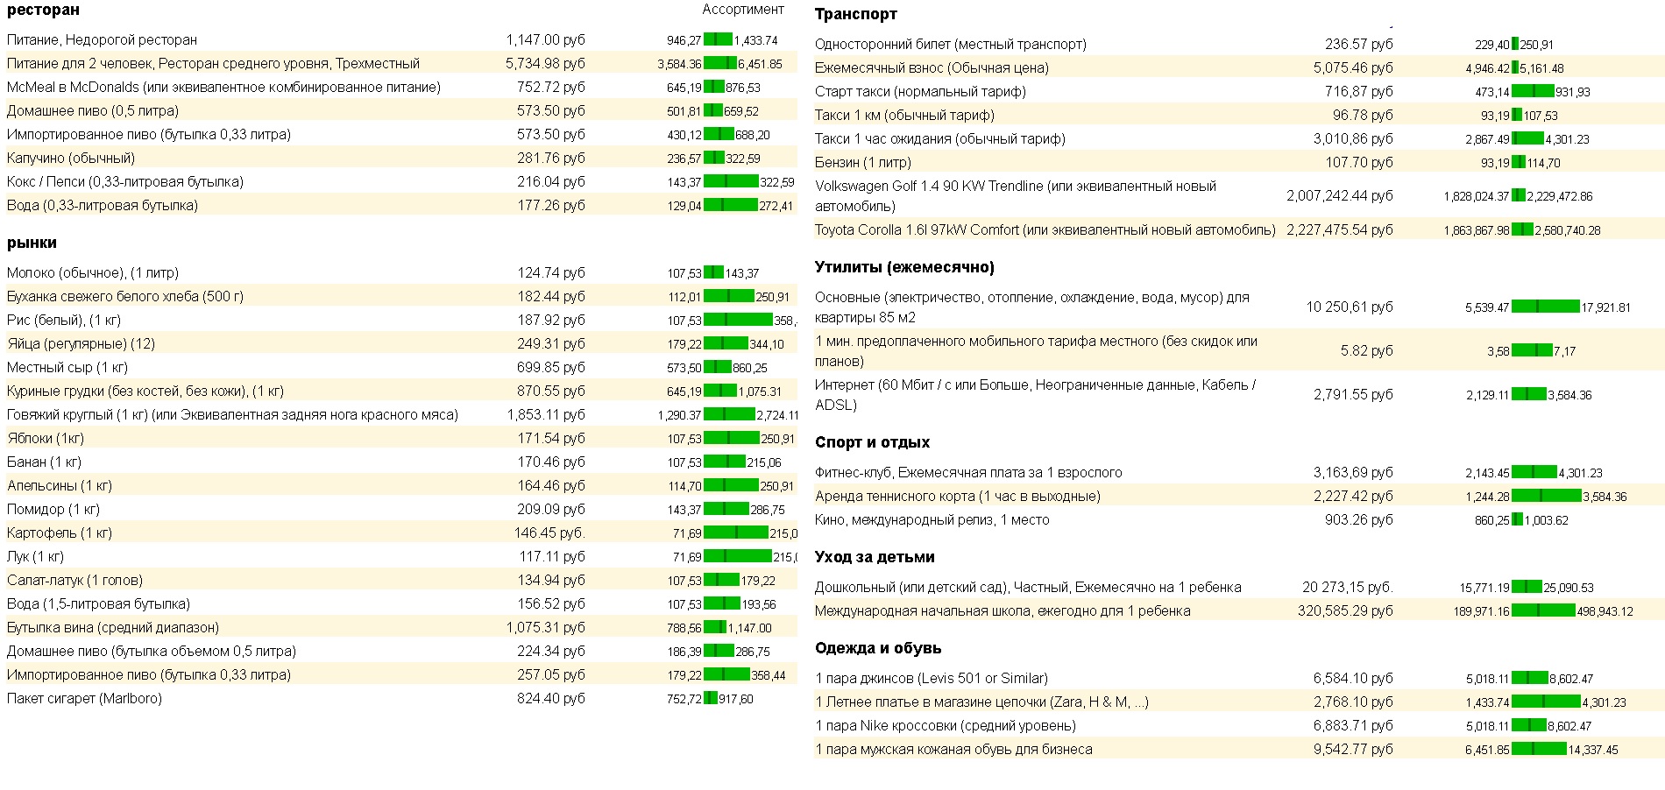The height and width of the screenshot is (790, 1665).
Task: Click the price '10 250,61 руб'
Action: coord(1350,307)
